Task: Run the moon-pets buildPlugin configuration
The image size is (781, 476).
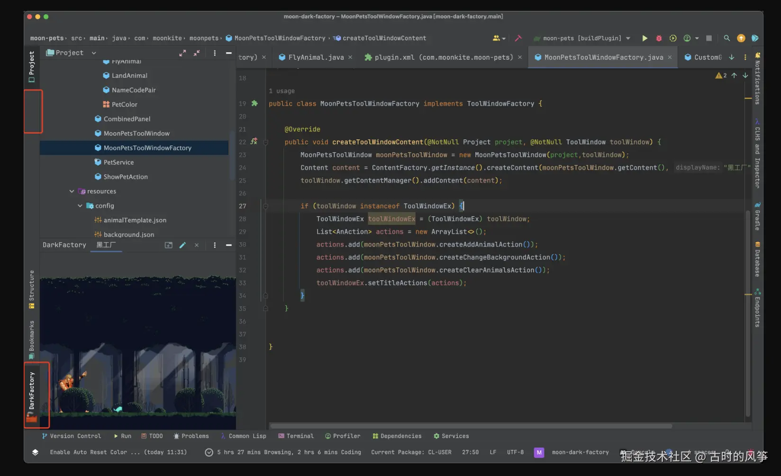Action: click(x=645, y=38)
